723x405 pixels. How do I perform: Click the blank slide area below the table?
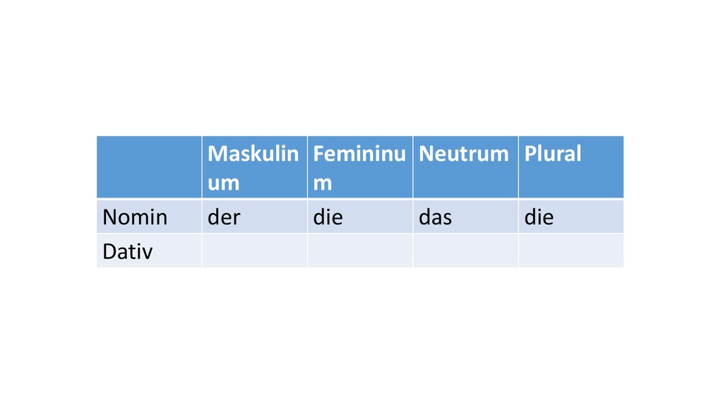pyautogui.click(x=360, y=332)
